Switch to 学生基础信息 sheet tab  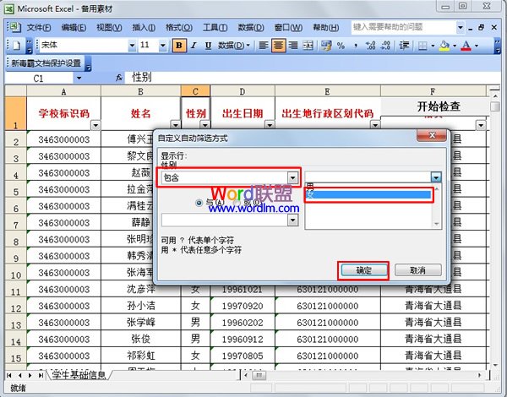tap(79, 375)
